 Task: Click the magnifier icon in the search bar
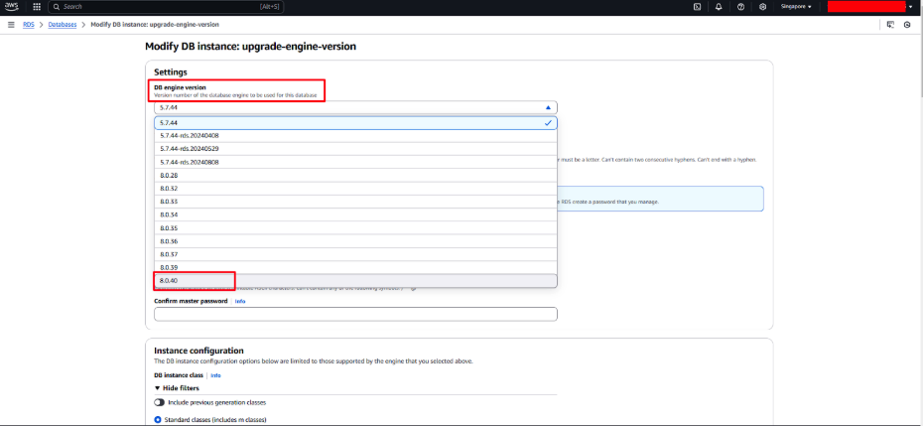pos(56,7)
